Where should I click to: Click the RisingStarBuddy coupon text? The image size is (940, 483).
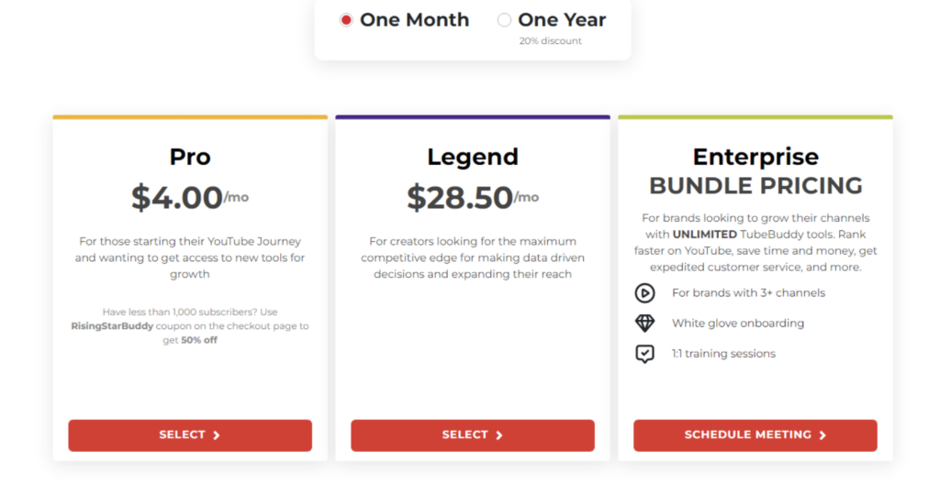(111, 326)
